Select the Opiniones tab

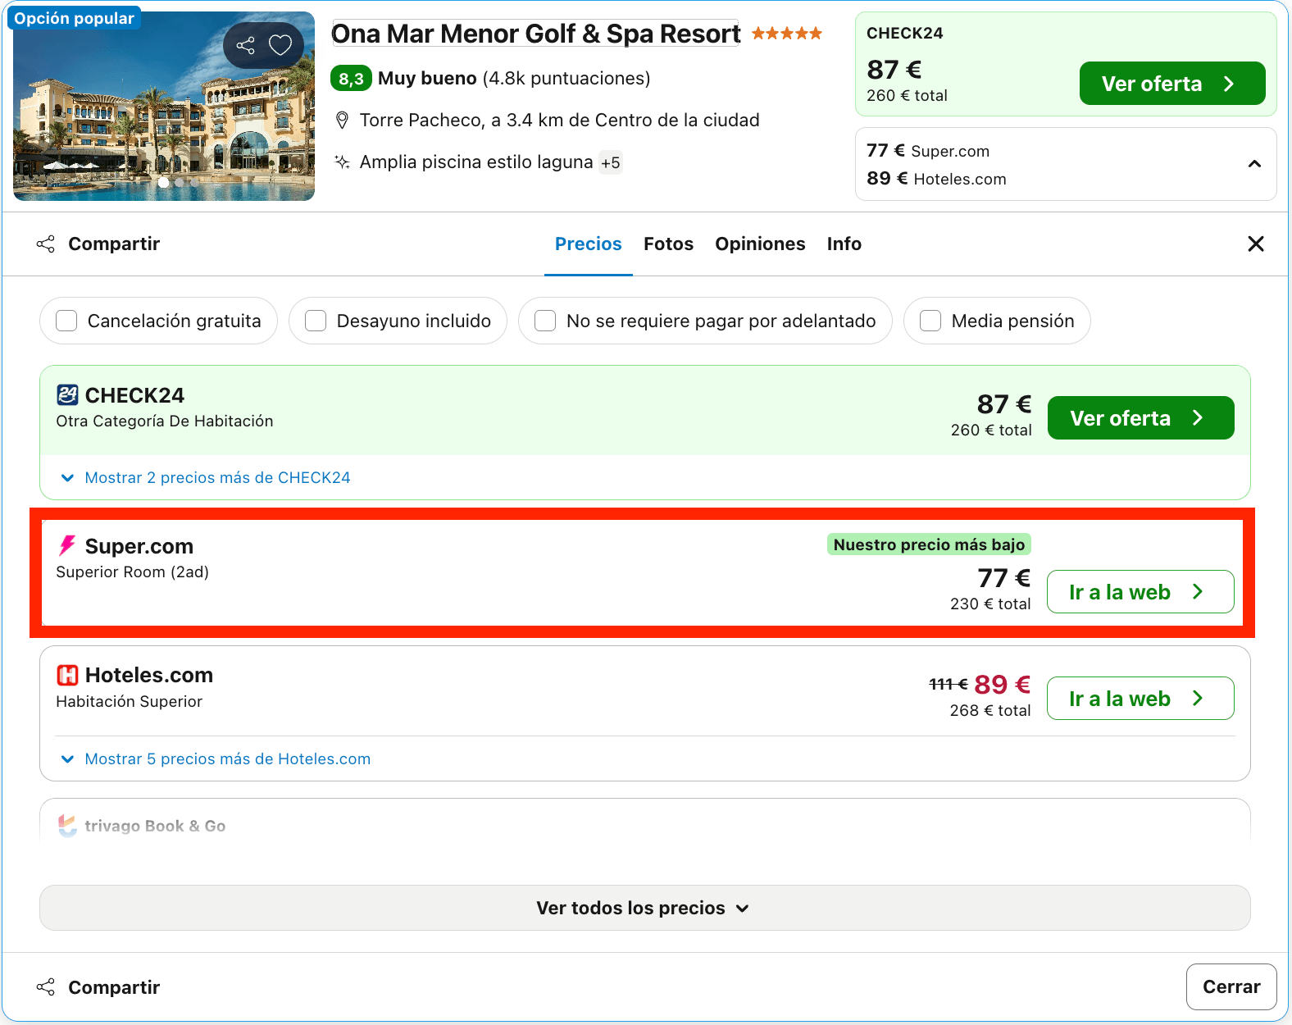(760, 244)
